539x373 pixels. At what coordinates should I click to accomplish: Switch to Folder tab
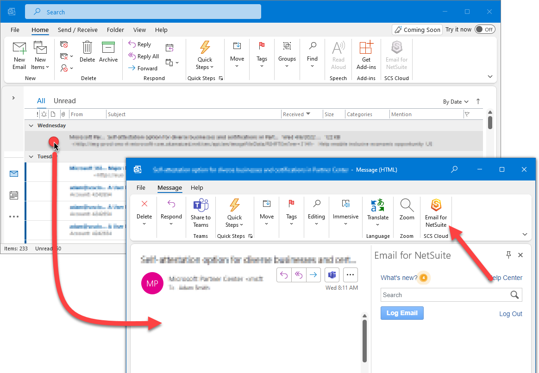tap(115, 30)
